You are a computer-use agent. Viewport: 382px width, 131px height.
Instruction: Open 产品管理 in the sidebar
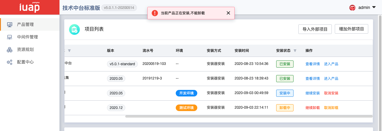coord(30,24)
